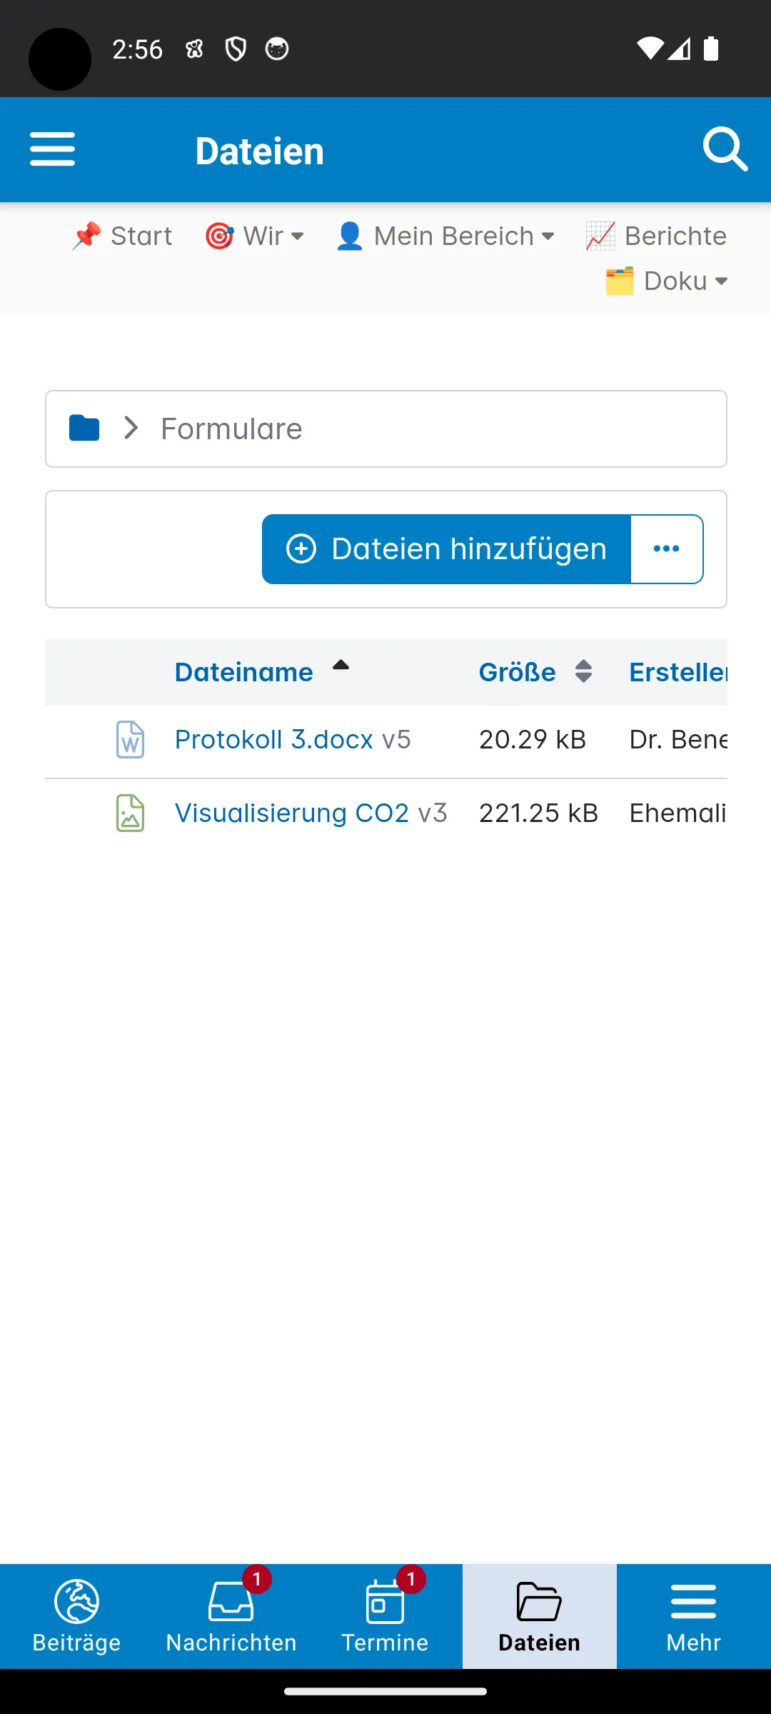Click the 20.29 kB size cell
Image resolution: width=771 pixels, height=1714 pixels.
pos(533,739)
